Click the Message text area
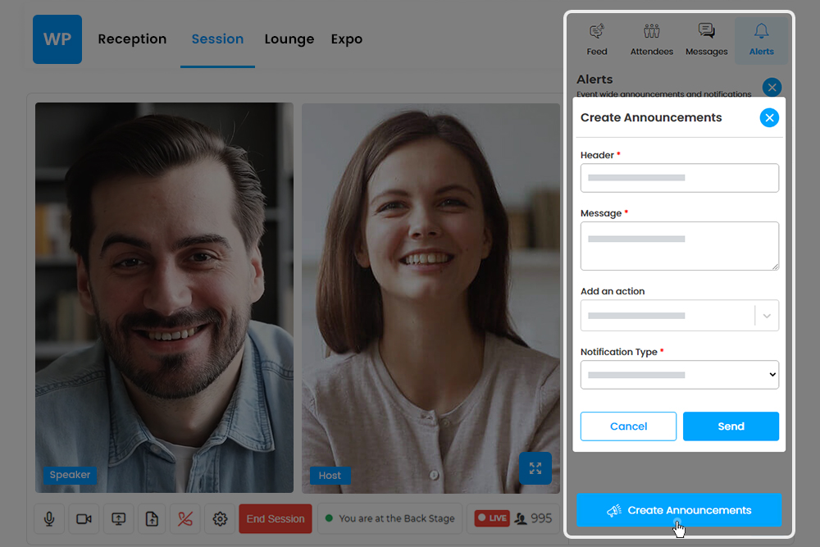The width and height of the screenshot is (820, 547). pyautogui.click(x=679, y=246)
